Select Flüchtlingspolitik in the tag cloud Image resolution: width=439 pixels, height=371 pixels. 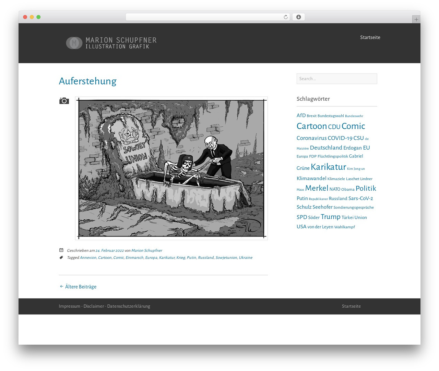coord(333,156)
